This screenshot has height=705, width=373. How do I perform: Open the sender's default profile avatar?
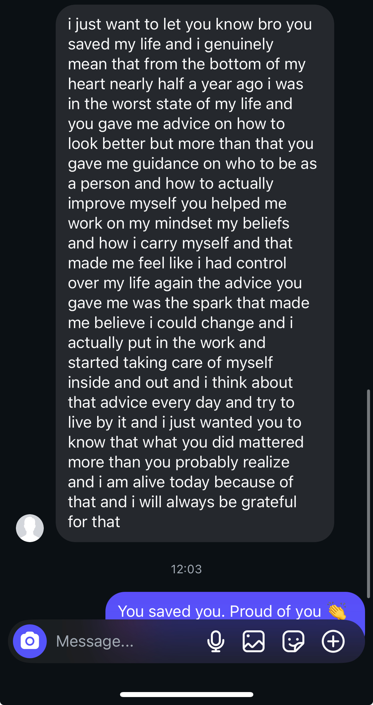point(30,528)
